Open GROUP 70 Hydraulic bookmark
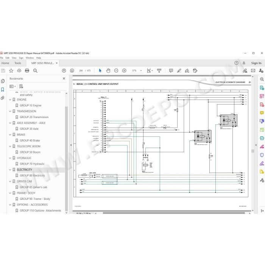 click(x=32, y=164)
